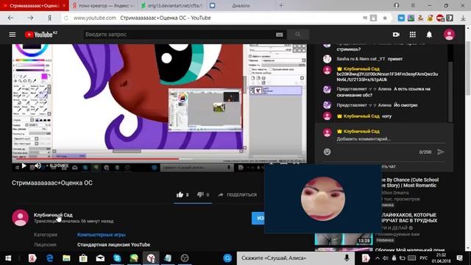
Task: Open the РУС language indicator
Action: pos(424,258)
